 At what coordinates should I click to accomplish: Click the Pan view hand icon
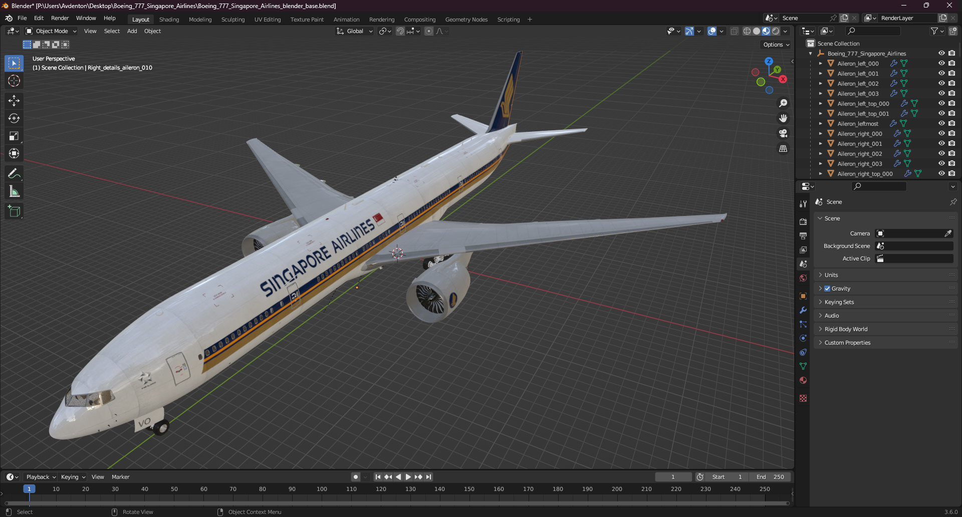[783, 118]
